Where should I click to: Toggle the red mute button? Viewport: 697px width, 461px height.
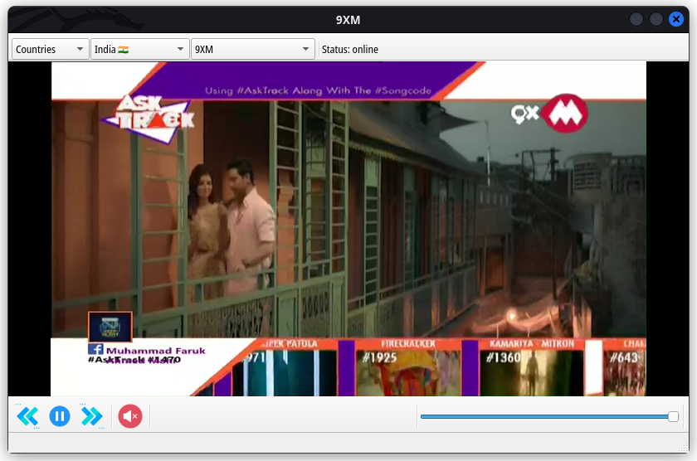pyautogui.click(x=130, y=416)
